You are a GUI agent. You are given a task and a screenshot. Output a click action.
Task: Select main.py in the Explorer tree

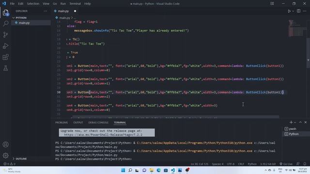(x=24, y=23)
